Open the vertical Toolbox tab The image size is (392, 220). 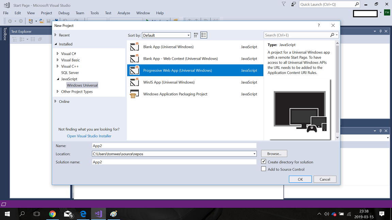pyautogui.click(x=5, y=34)
